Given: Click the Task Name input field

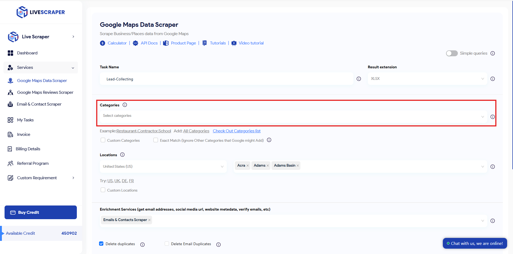Looking at the screenshot, I should click(x=227, y=79).
